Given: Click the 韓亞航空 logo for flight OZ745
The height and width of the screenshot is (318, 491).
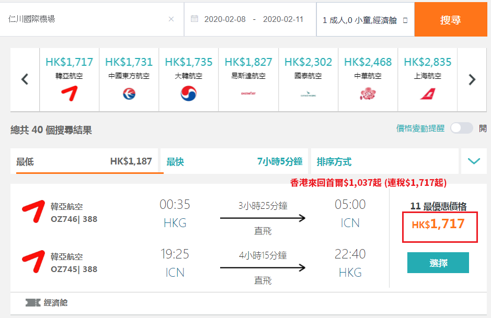Looking at the screenshot, I should tap(33, 262).
